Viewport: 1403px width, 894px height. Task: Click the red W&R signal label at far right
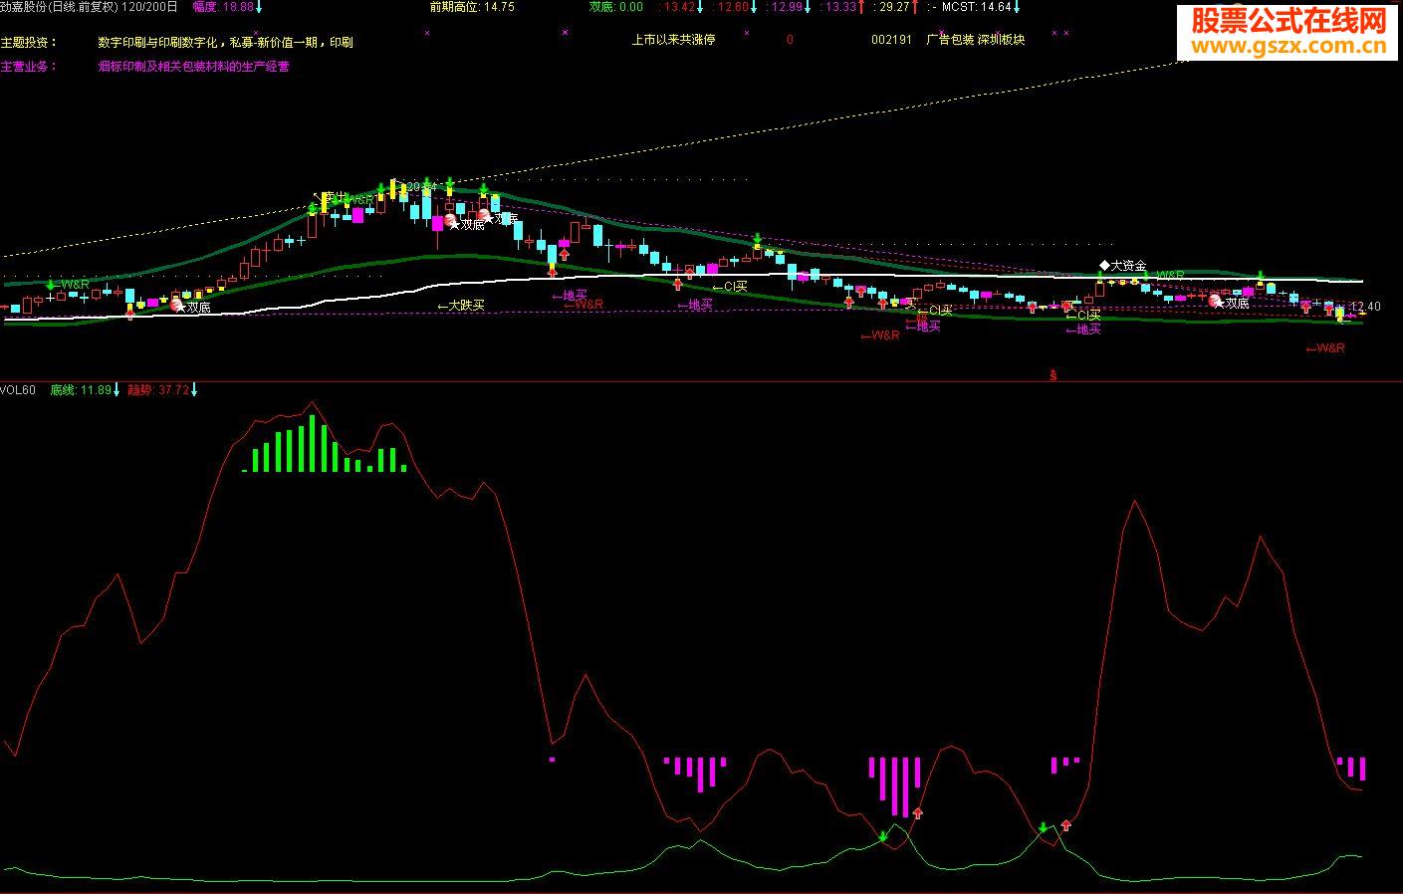(1325, 348)
